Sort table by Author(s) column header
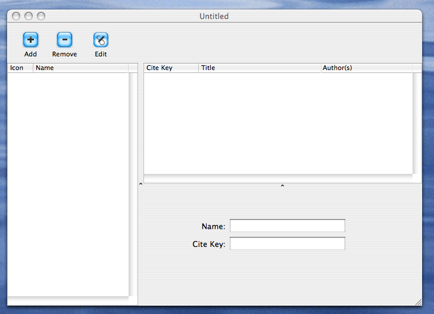Image resolution: width=434 pixels, height=314 pixels. point(367,68)
